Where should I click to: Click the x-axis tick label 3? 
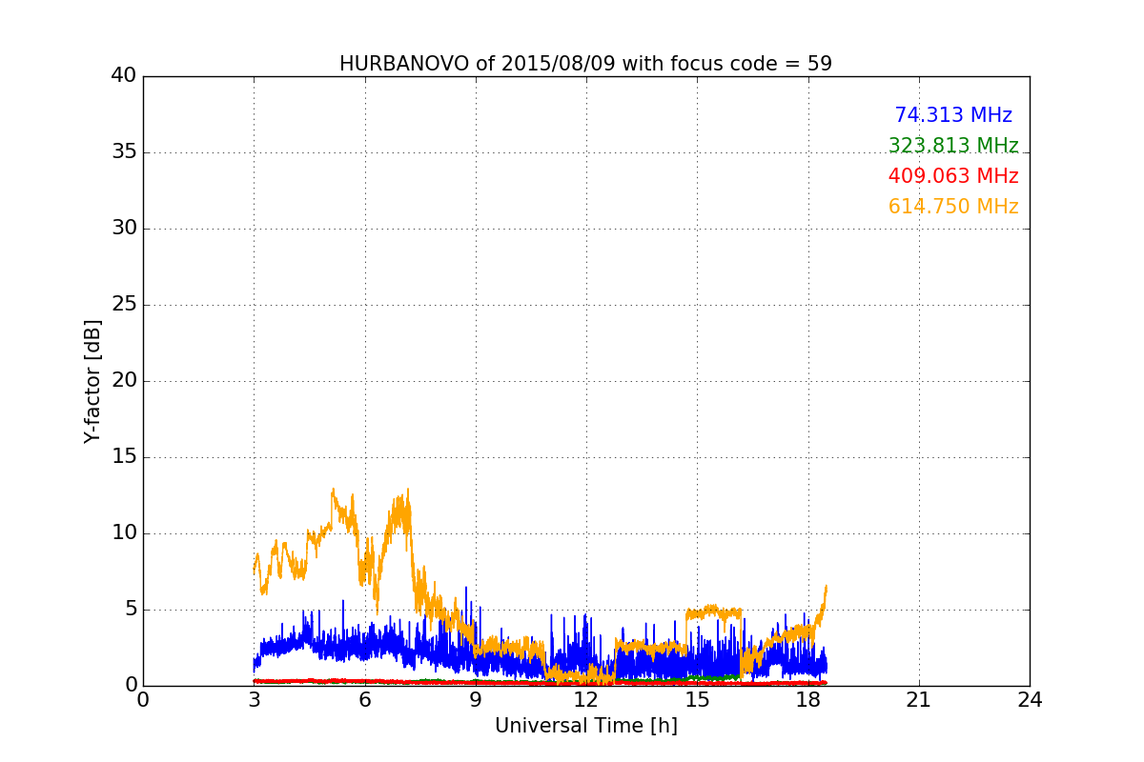coord(254,700)
